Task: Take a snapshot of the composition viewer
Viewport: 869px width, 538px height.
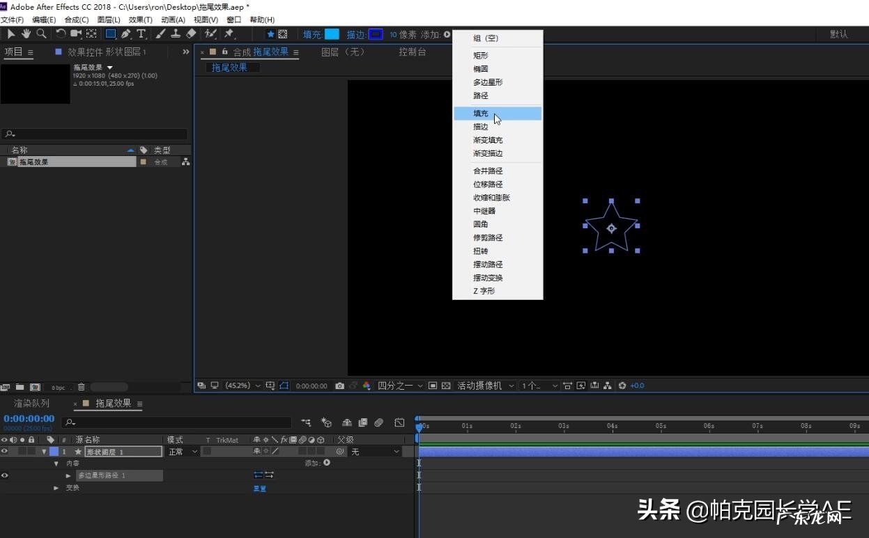Action: tap(339, 385)
